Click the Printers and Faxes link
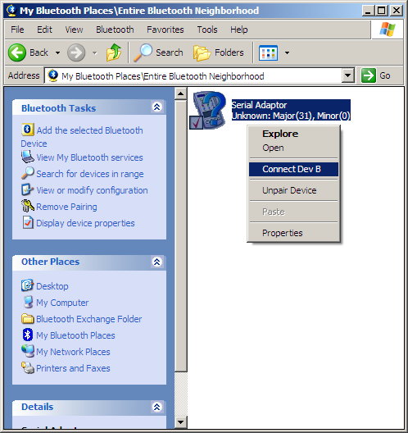This screenshot has height=433, width=408. click(x=73, y=368)
